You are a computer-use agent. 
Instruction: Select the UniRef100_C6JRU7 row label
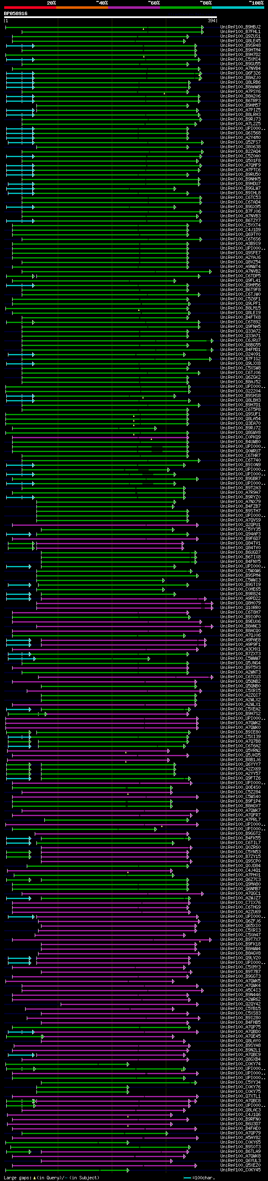[240, 341]
